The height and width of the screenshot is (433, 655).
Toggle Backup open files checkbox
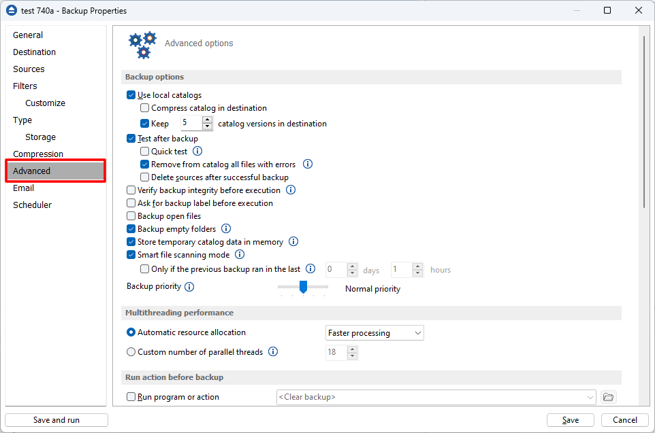(x=131, y=216)
